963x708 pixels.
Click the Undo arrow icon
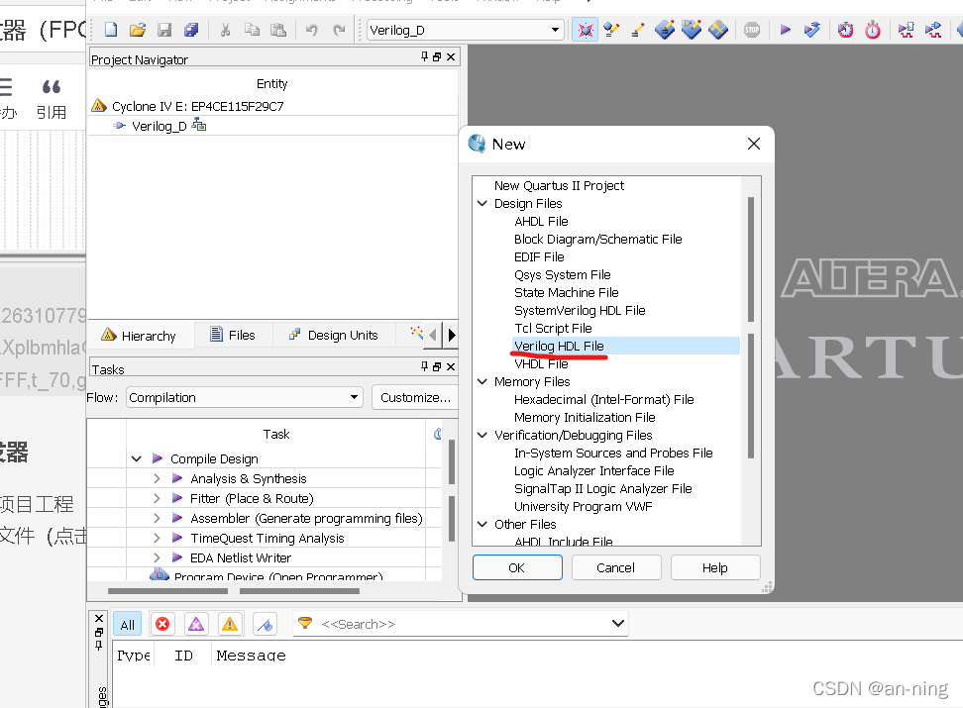point(312,30)
